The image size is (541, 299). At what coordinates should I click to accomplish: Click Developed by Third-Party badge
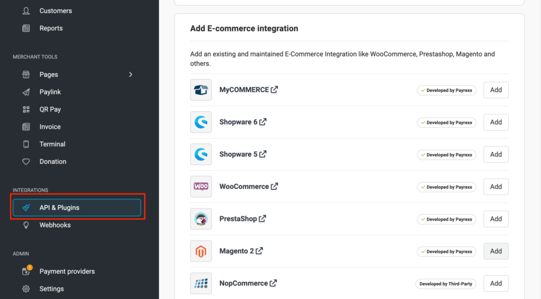pyautogui.click(x=446, y=284)
